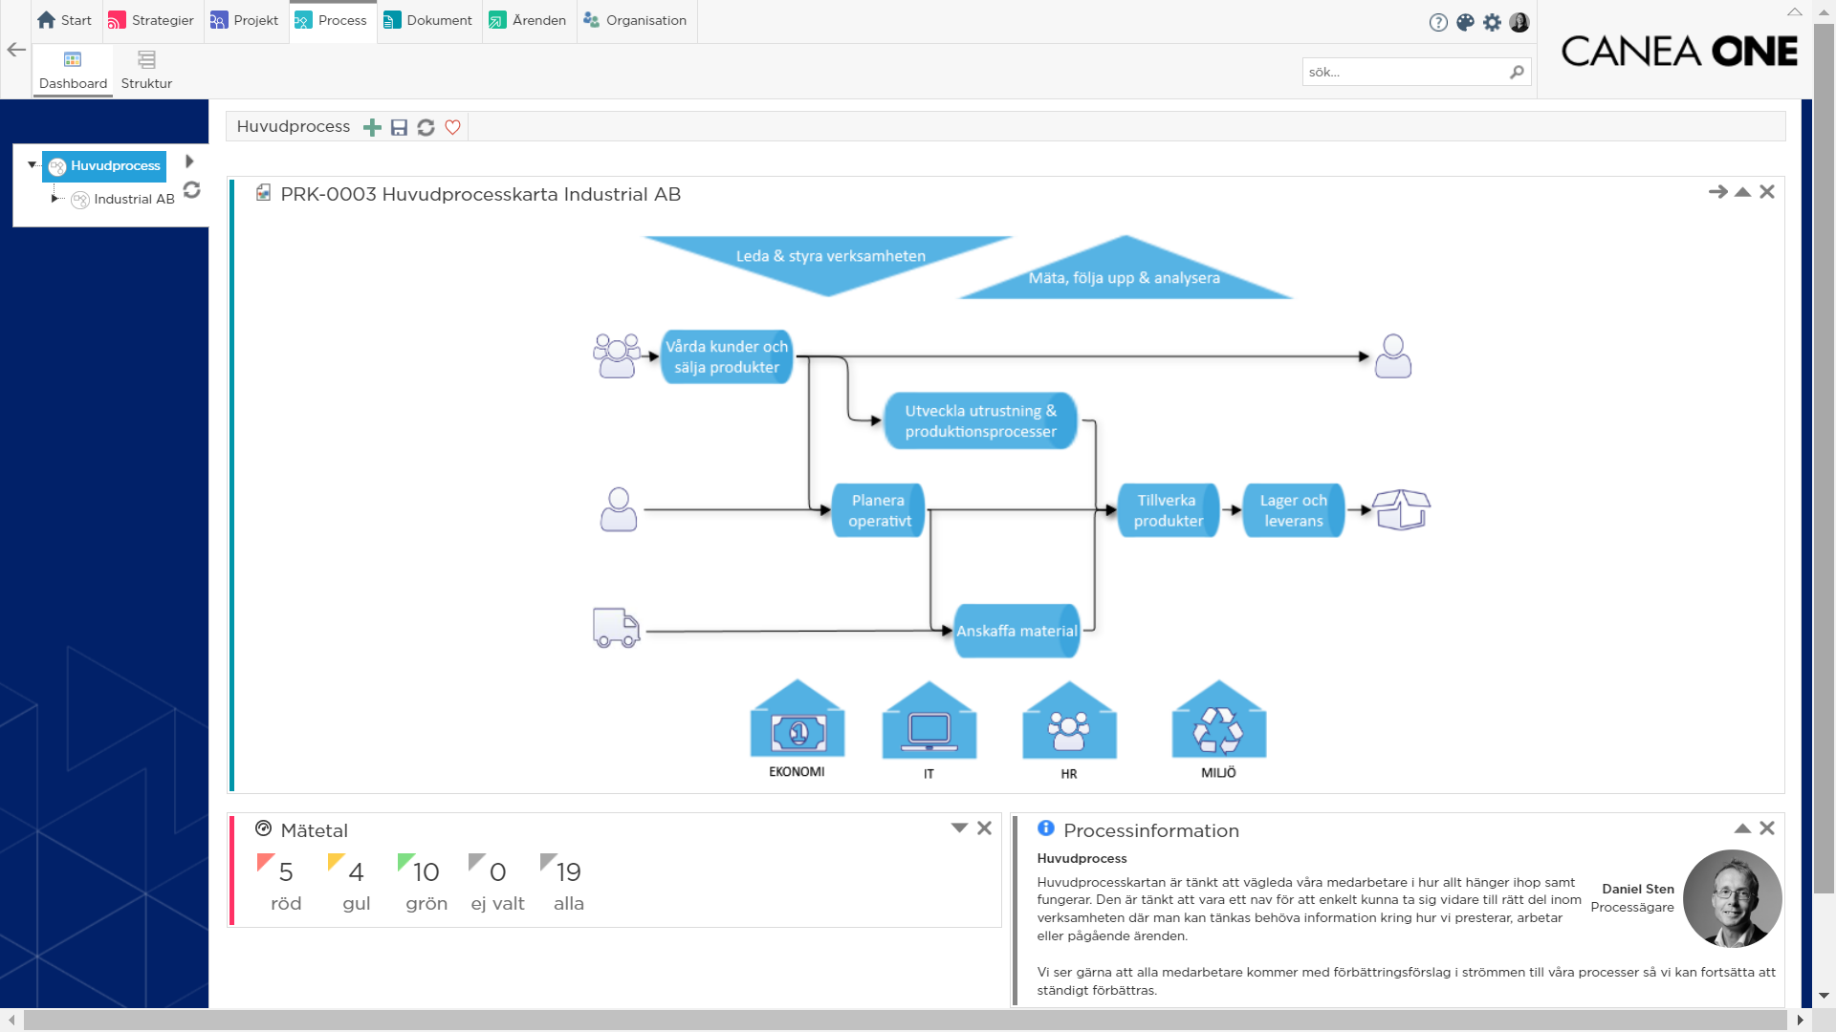Click the save disk icon beside Huvudprocess
The width and height of the screenshot is (1836, 1032).
click(399, 127)
